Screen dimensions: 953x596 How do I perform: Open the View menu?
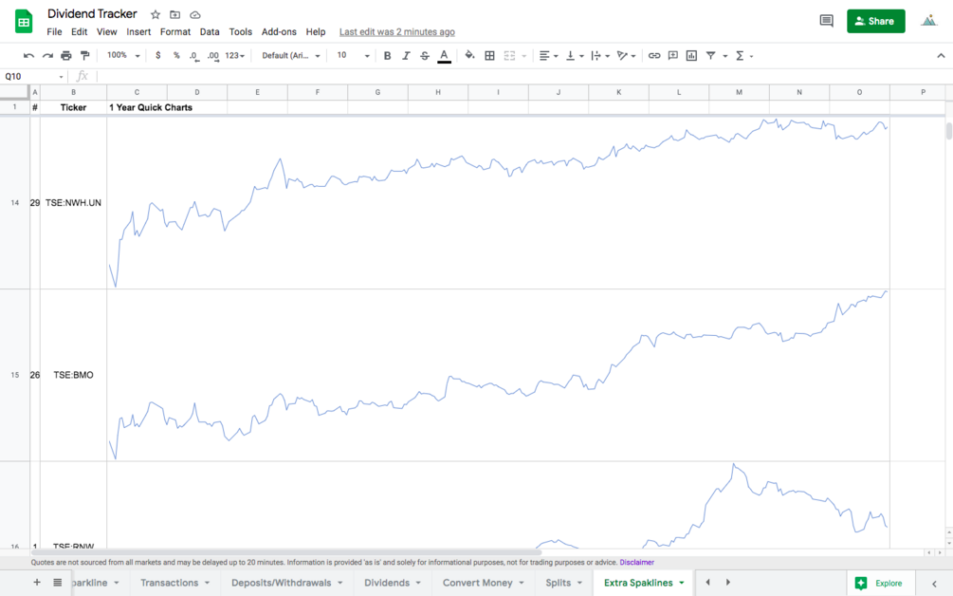[106, 31]
